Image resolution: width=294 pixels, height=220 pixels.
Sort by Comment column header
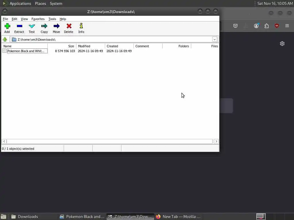click(148, 46)
